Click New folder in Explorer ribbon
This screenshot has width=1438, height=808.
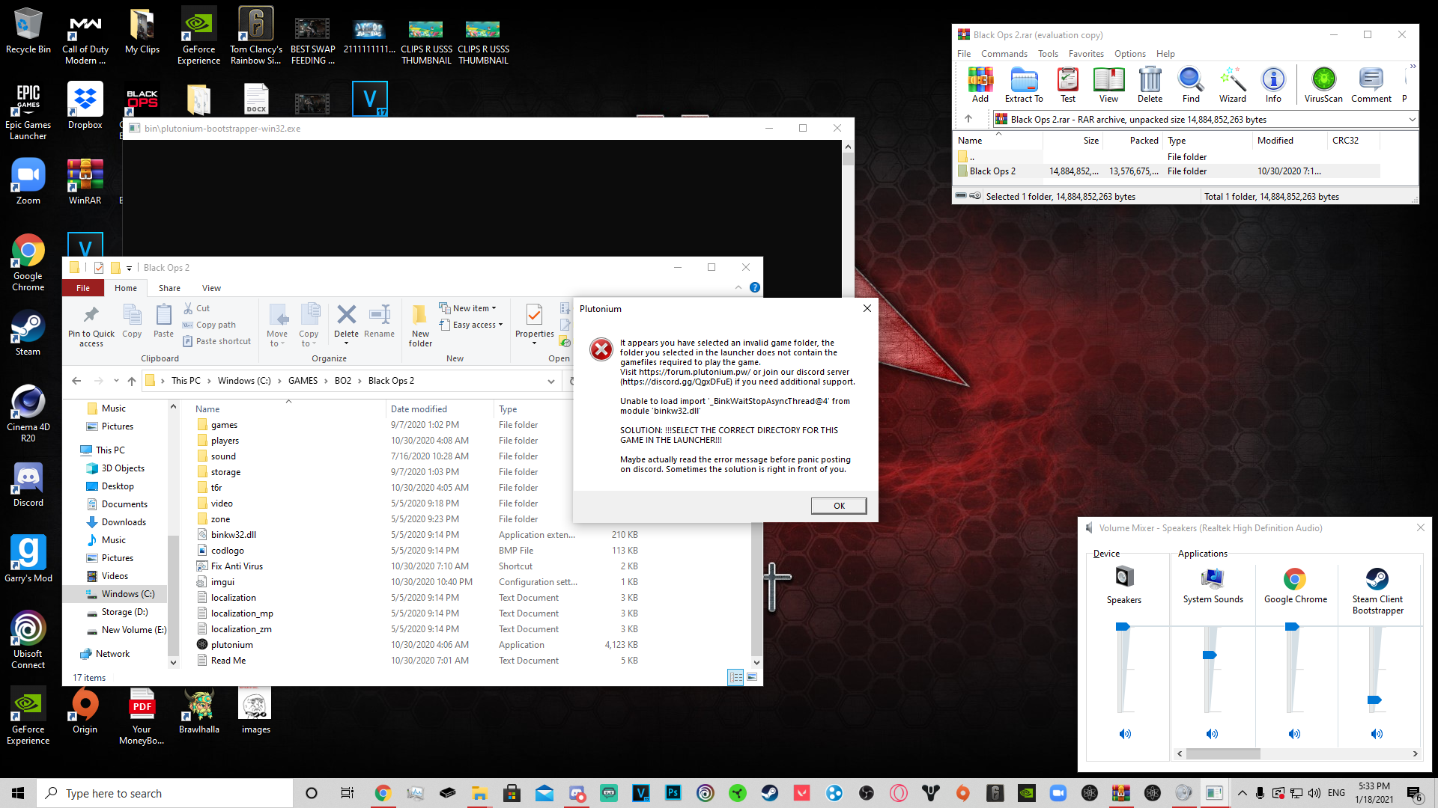click(x=420, y=325)
